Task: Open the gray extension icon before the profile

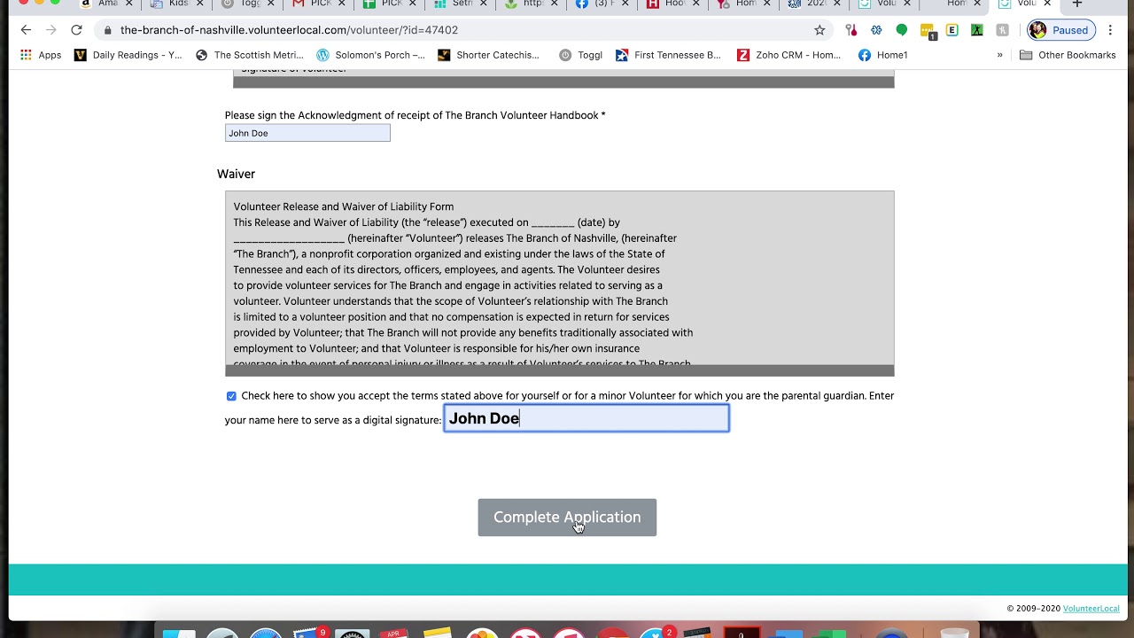Action: pos(1002,30)
